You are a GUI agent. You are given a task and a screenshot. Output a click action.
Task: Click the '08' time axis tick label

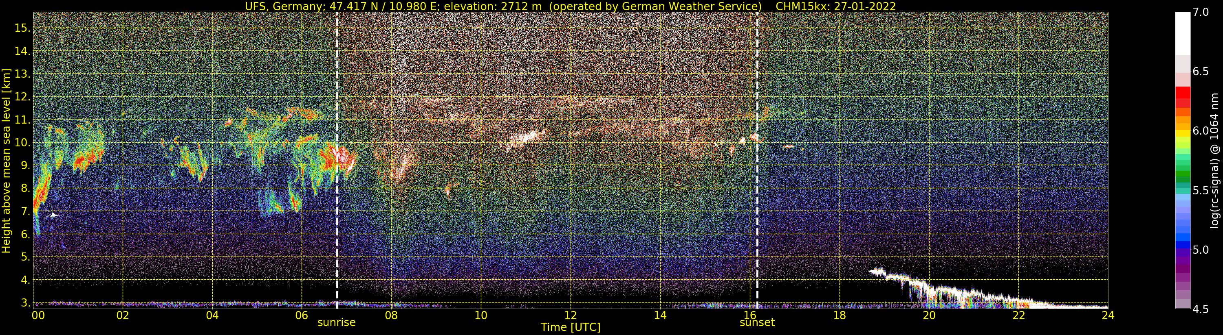(392, 315)
